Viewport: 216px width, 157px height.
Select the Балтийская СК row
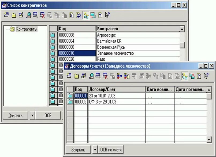[x=138, y=41]
